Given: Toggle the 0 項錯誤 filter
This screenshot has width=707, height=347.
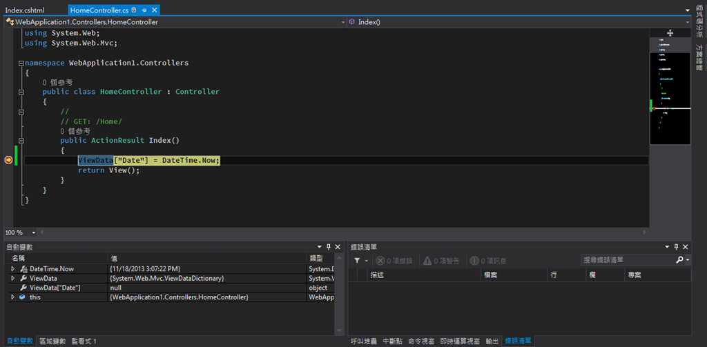Looking at the screenshot, I should [x=394, y=261].
